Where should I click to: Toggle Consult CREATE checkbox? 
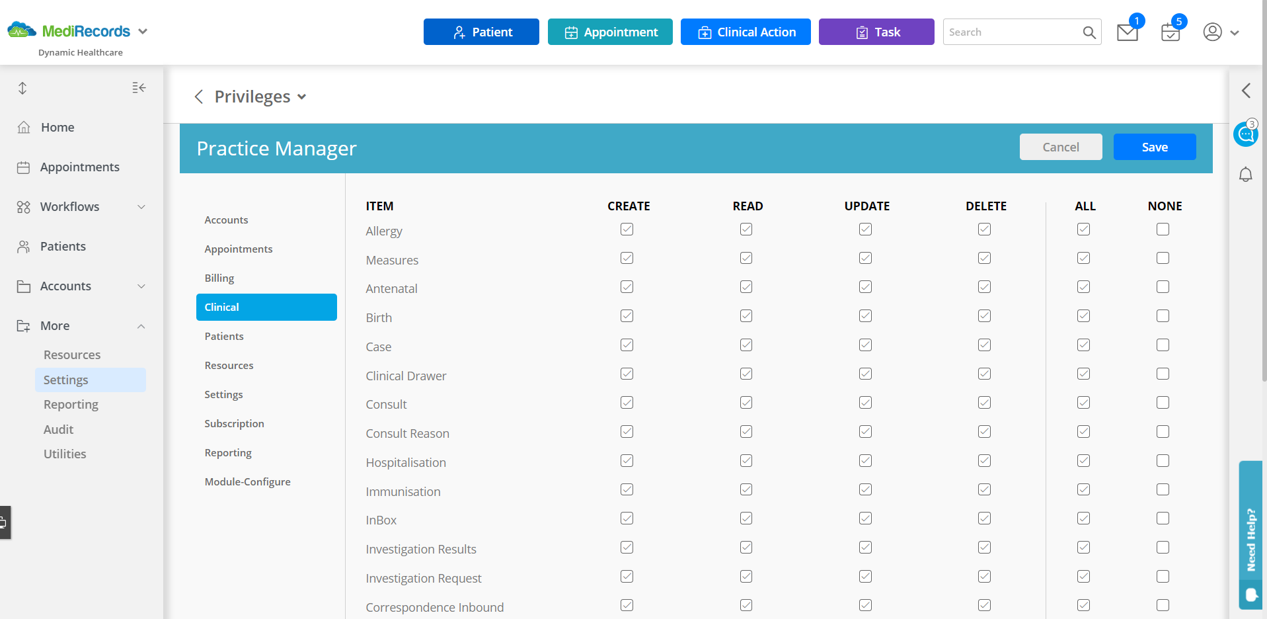(627, 403)
